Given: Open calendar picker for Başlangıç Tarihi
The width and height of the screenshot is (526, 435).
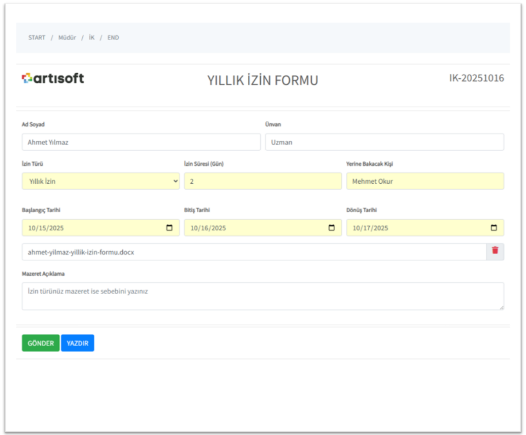Looking at the screenshot, I should (x=169, y=228).
